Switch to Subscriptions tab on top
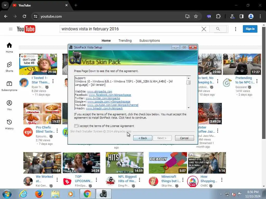Image resolution: width=266 pixels, height=199 pixels. click(x=149, y=41)
